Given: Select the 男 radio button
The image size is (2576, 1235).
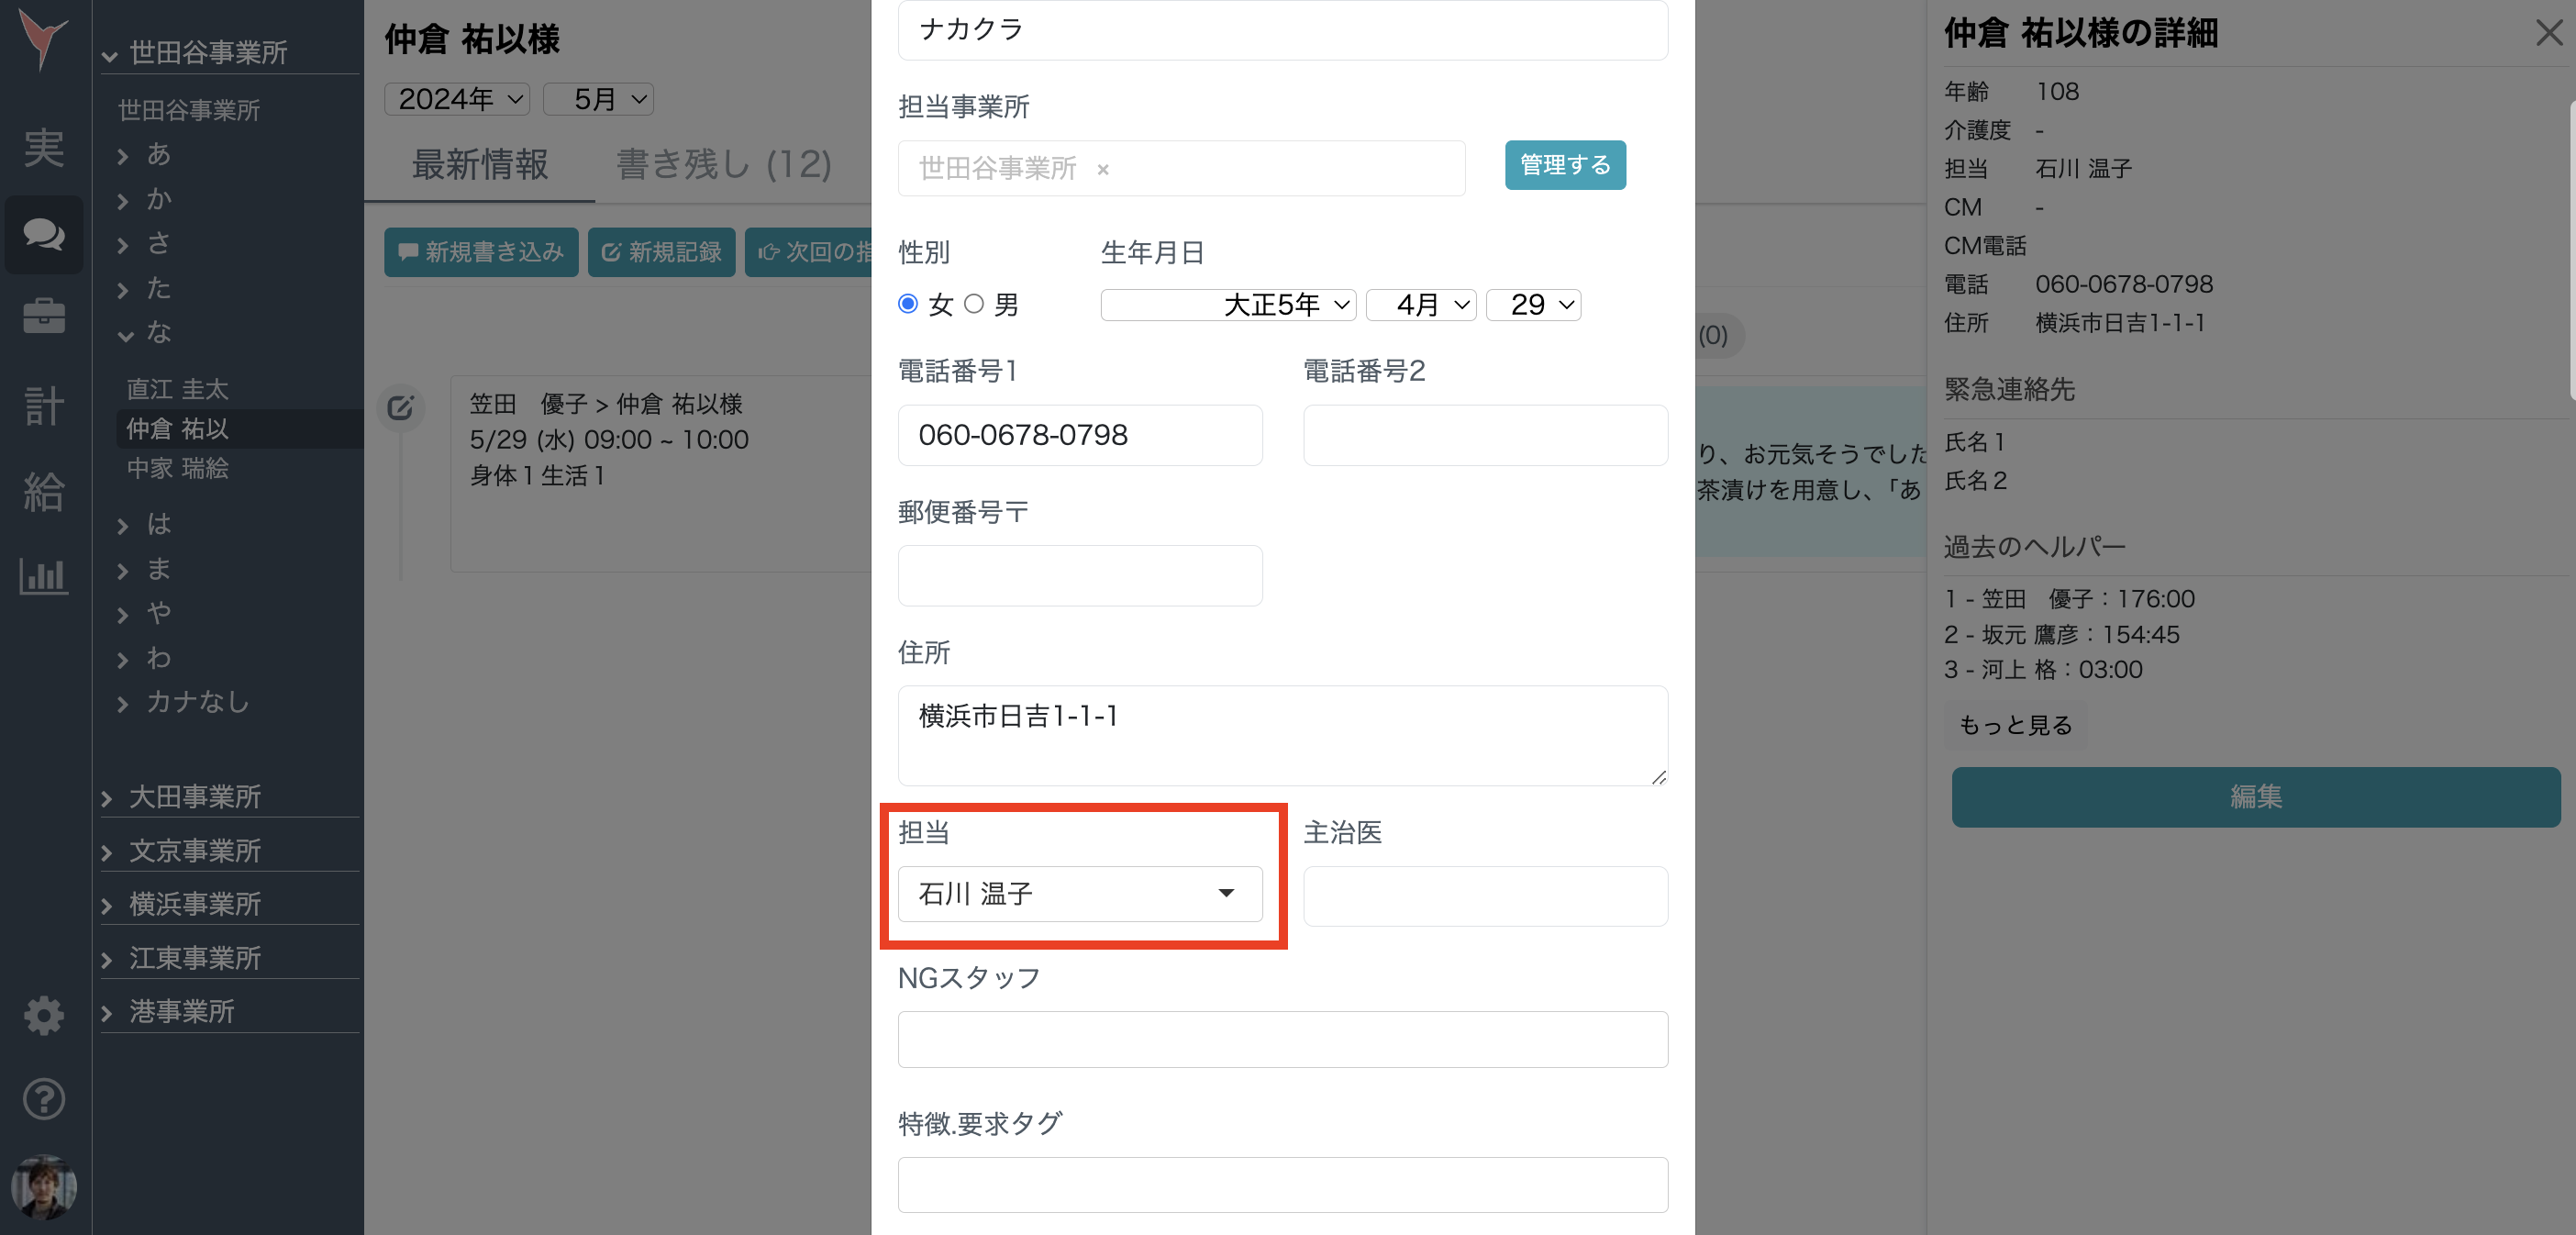Looking at the screenshot, I should pos(974,304).
